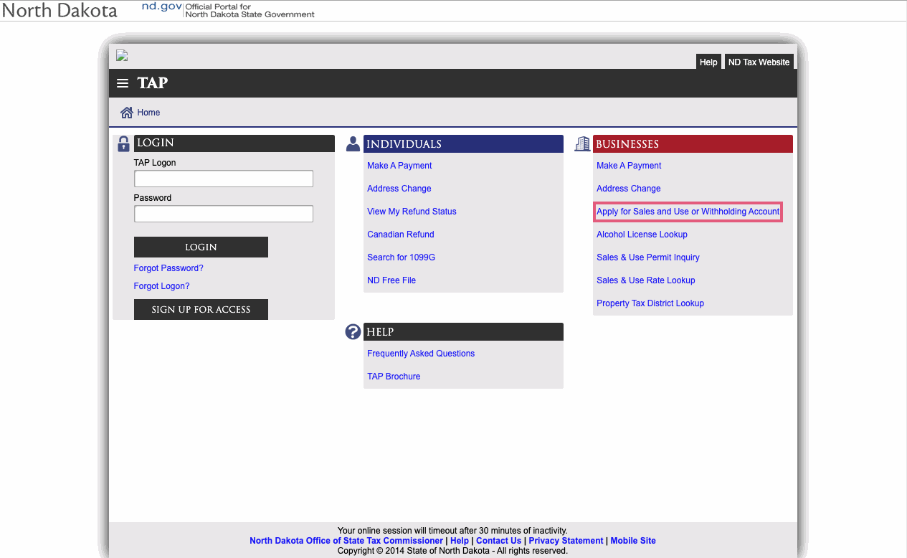Click the TAP title in header bar

(x=153, y=83)
